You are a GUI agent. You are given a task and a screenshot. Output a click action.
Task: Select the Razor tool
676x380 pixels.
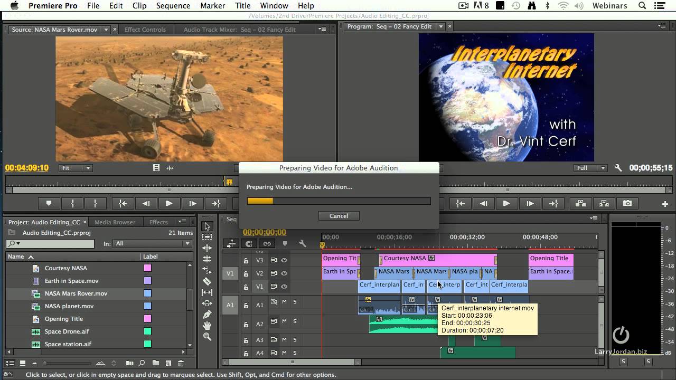point(207,281)
